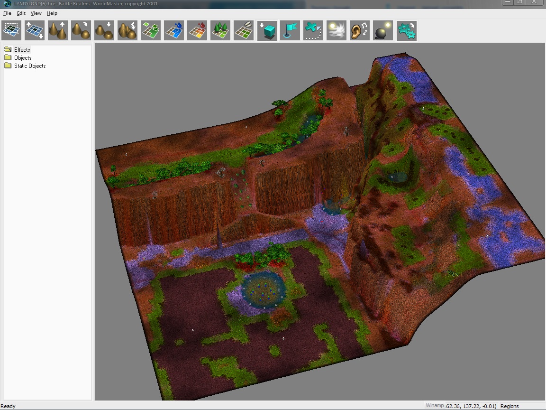Select the roughen terrain noise tool
Viewport: 546px width, 410px height.
click(127, 30)
